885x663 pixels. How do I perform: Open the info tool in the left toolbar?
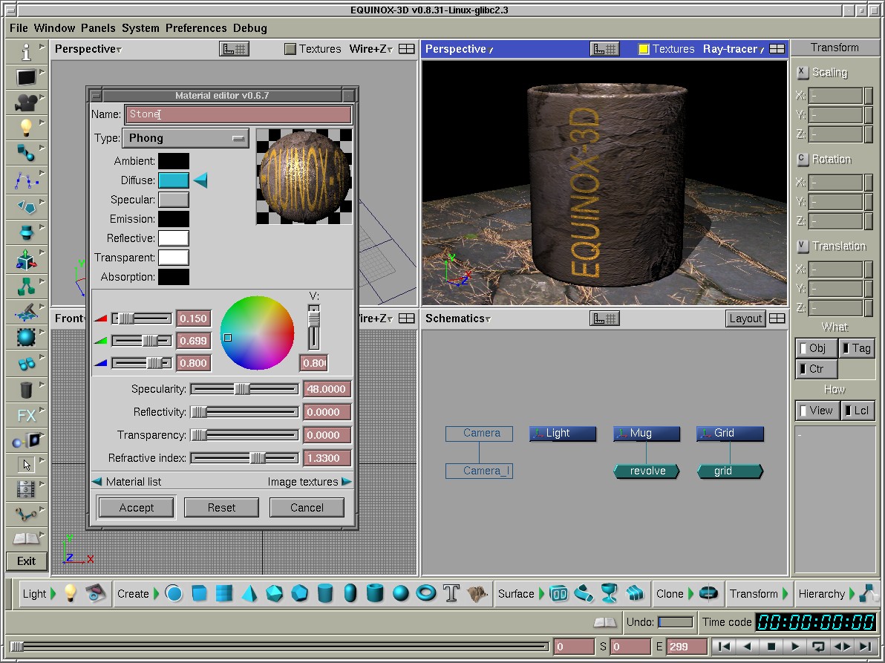(26, 53)
